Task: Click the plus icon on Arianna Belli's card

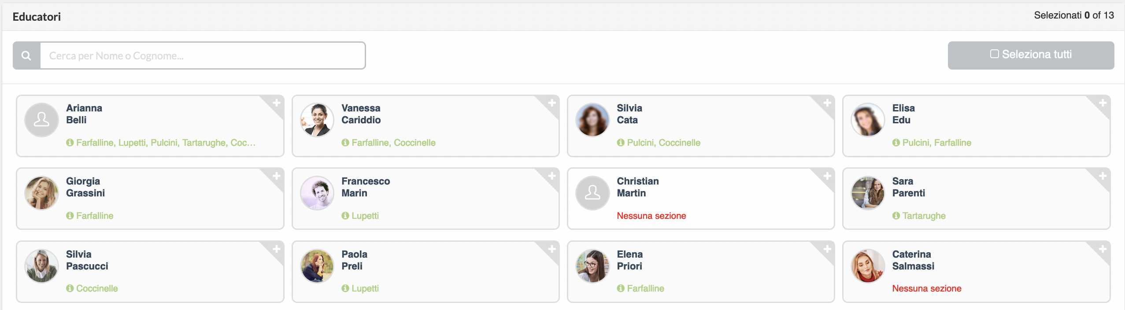Action: click(277, 103)
